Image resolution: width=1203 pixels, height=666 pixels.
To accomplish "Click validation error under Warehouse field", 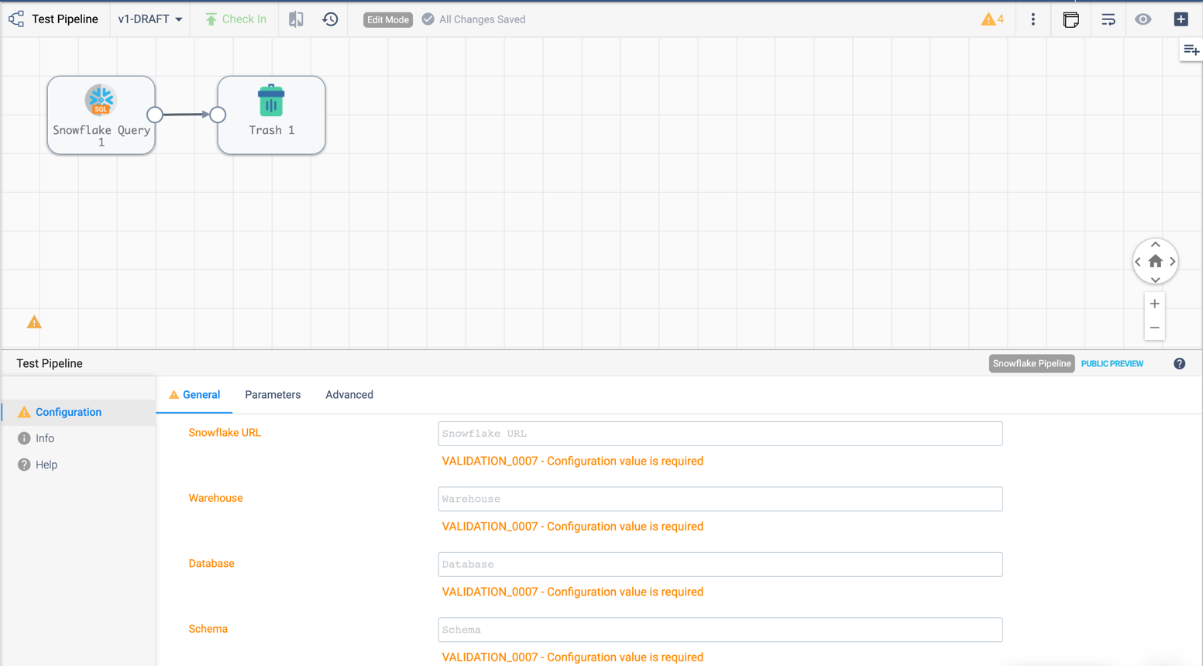I will tap(572, 527).
